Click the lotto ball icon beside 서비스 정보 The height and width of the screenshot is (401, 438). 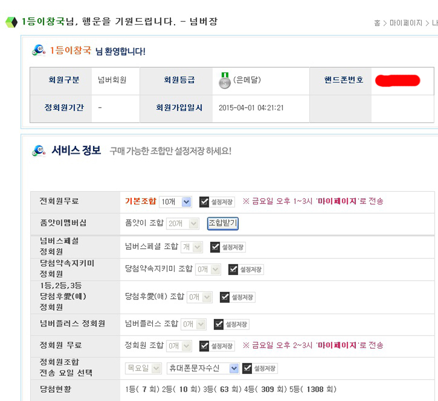pyautogui.click(x=39, y=151)
